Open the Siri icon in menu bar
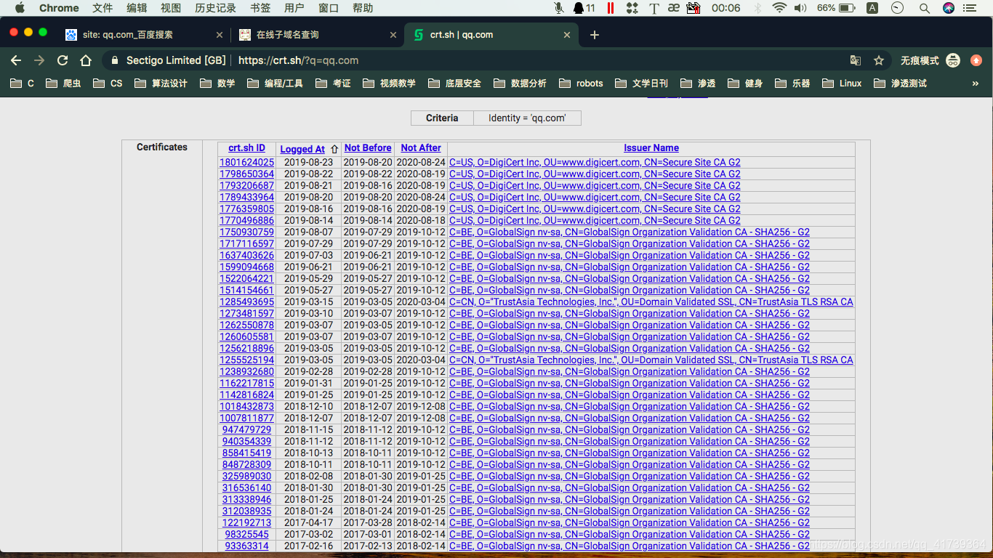This screenshot has height=558, width=993. click(949, 8)
